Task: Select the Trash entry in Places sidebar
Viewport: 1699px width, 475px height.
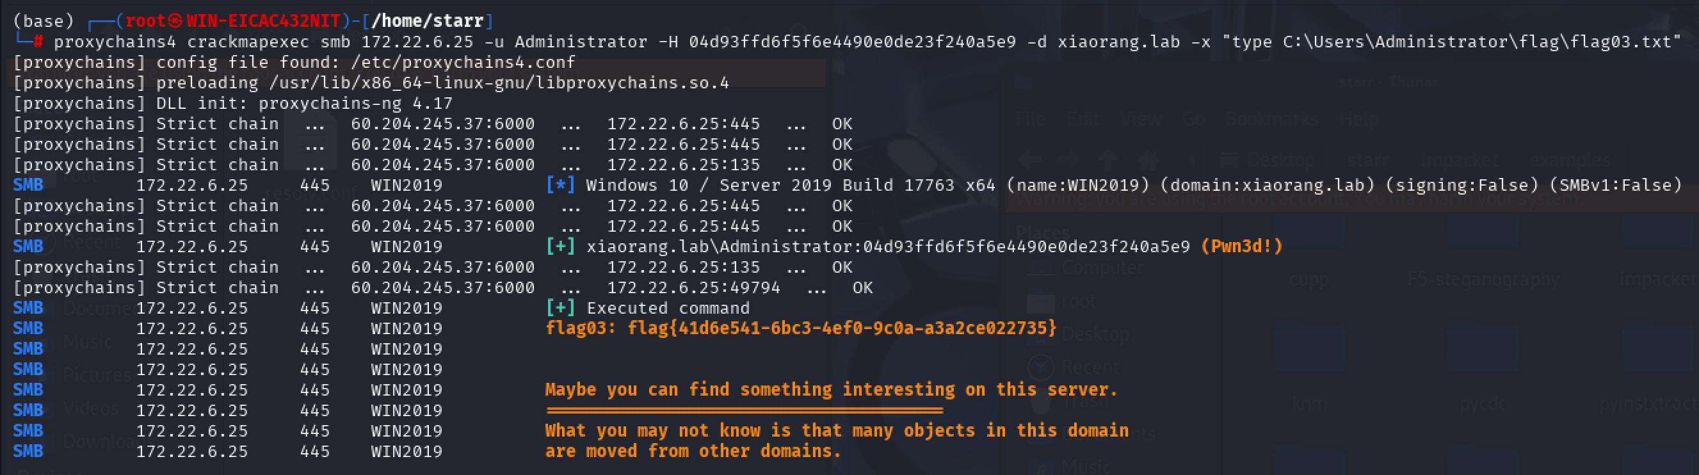Action: coord(1070,400)
